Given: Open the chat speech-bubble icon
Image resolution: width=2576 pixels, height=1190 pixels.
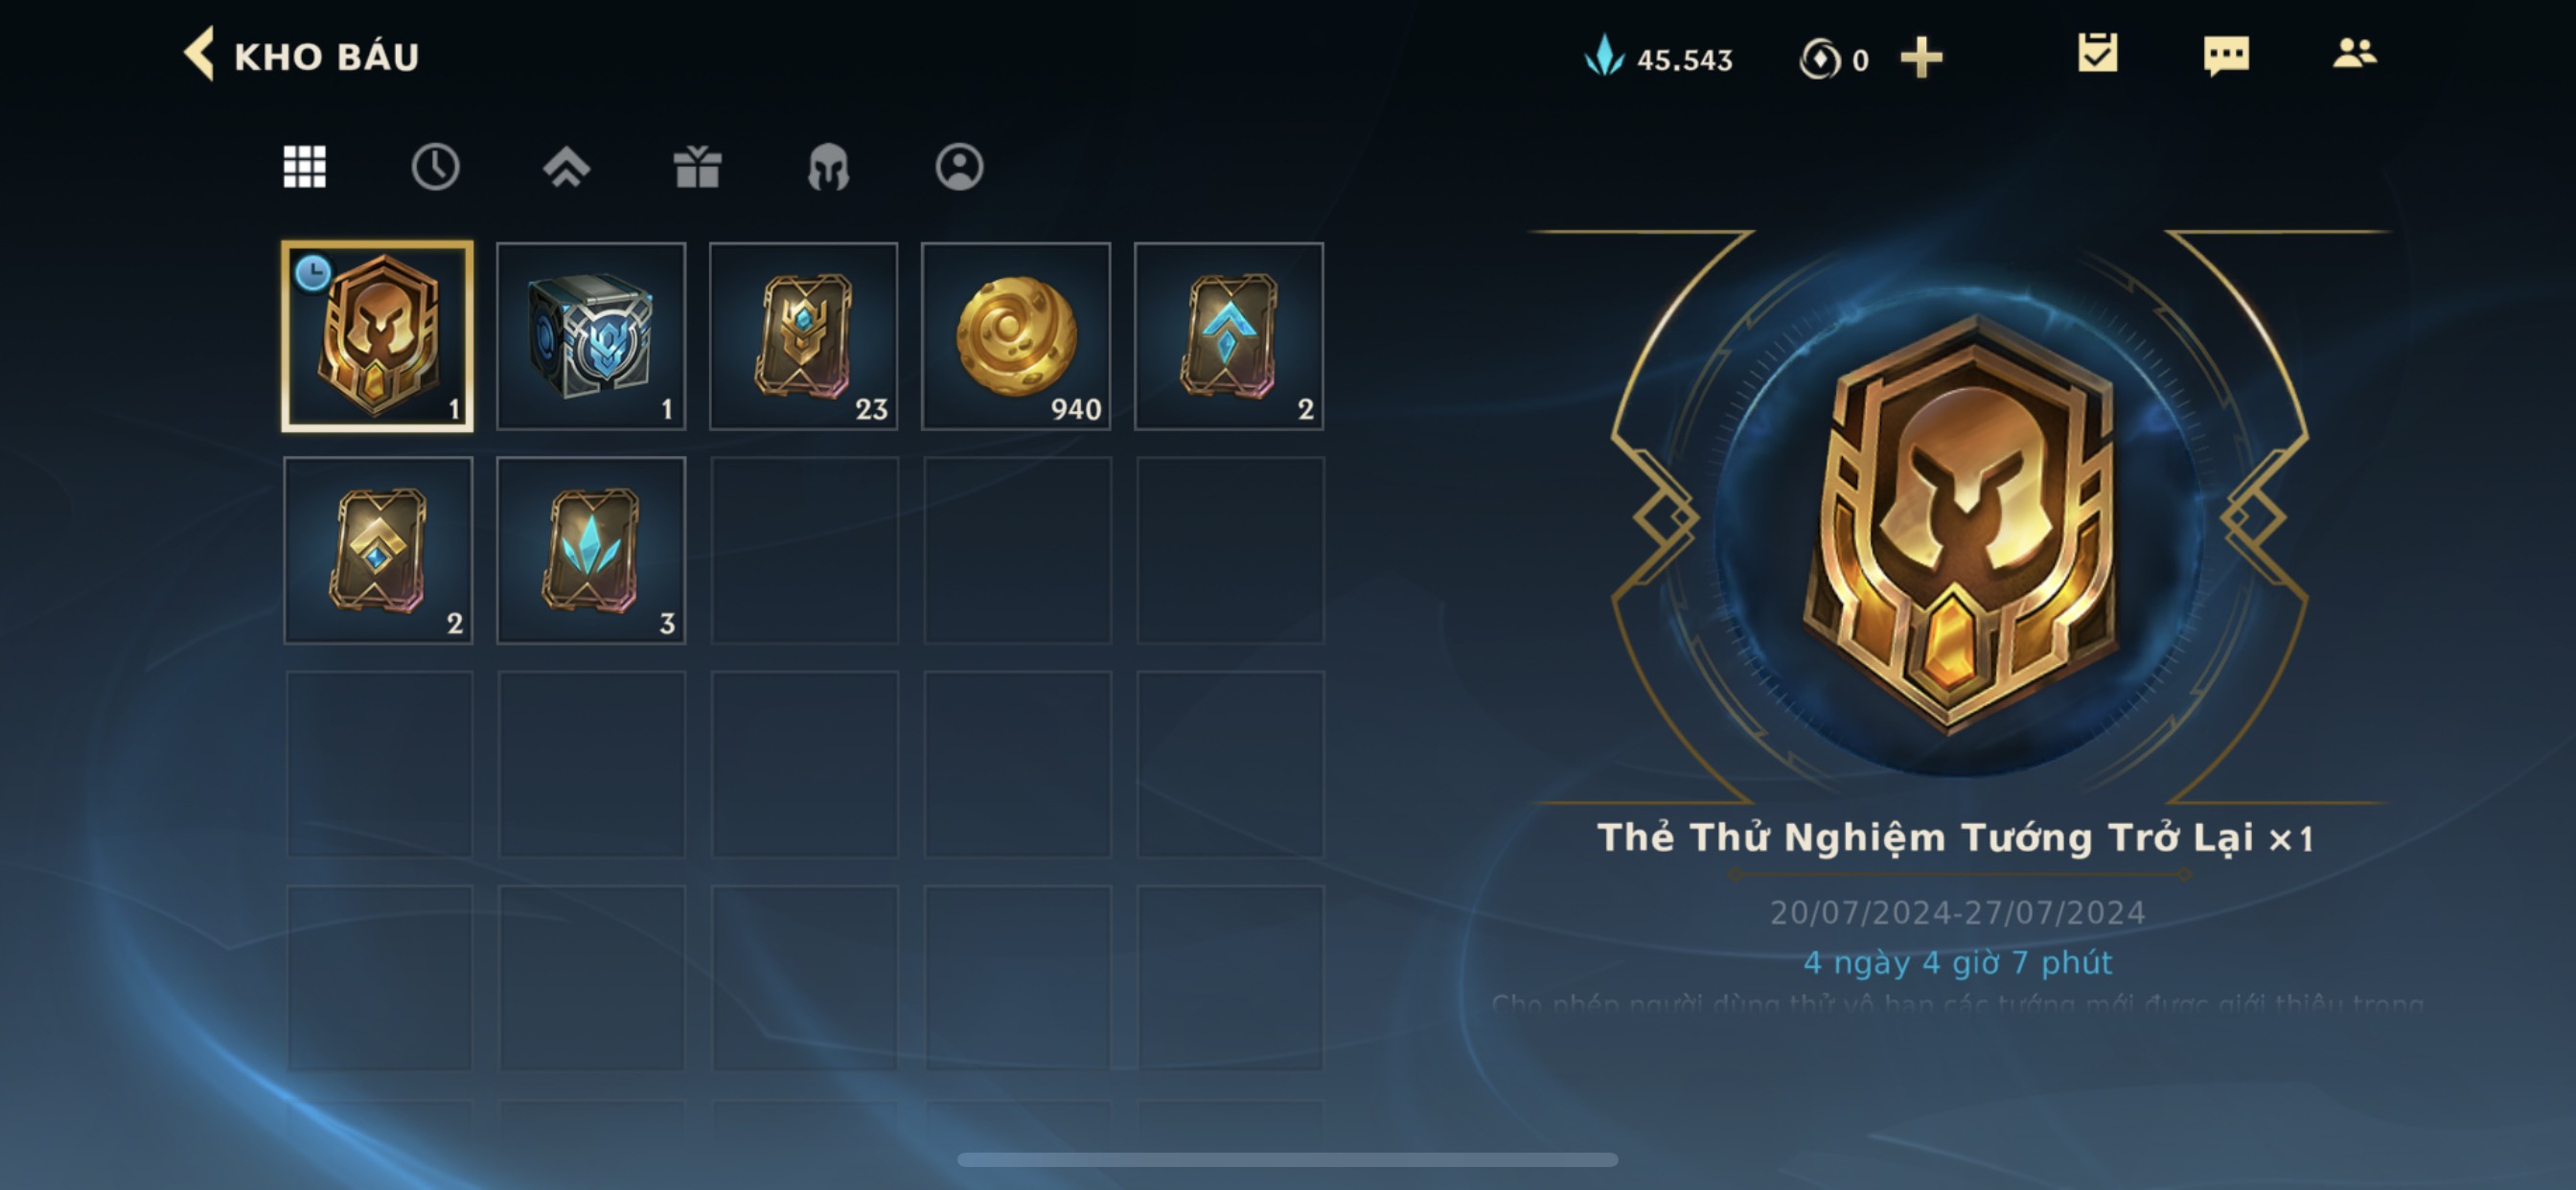Looking at the screenshot, I should [2226, 55].
